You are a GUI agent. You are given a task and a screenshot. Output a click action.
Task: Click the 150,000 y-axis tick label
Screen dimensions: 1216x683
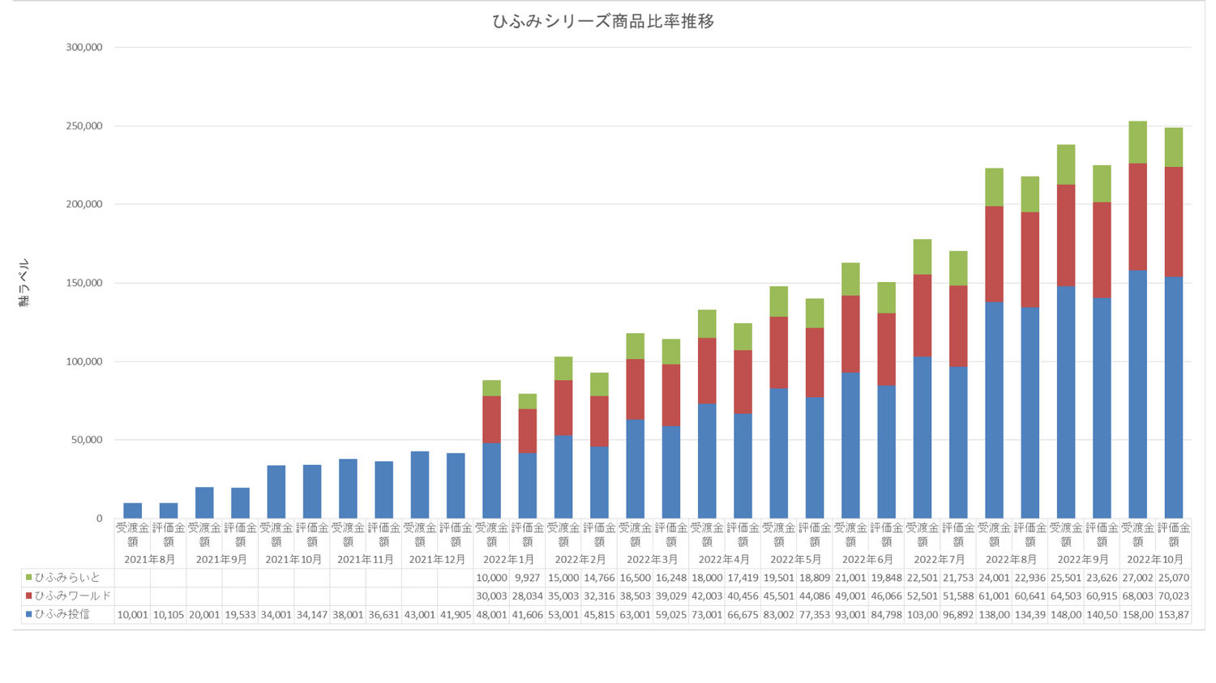click(83, 283)
